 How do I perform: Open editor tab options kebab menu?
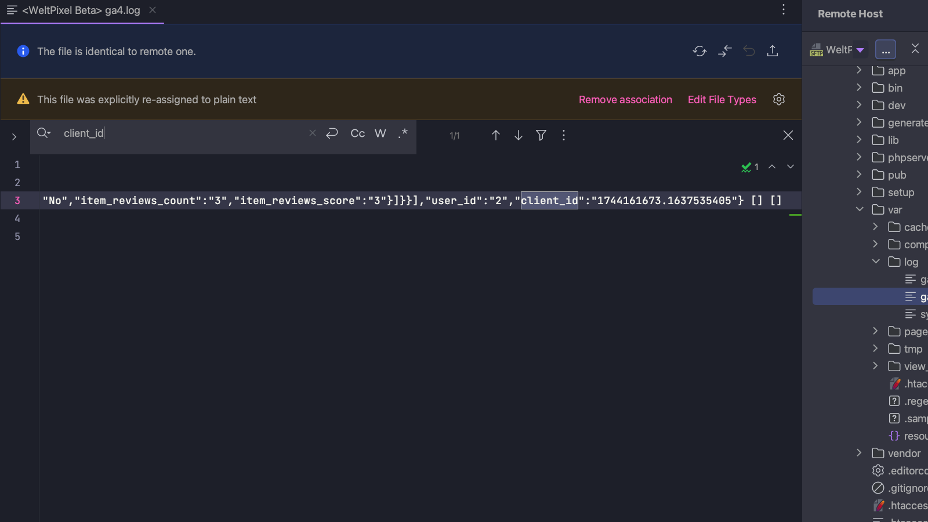pos(784,10)
